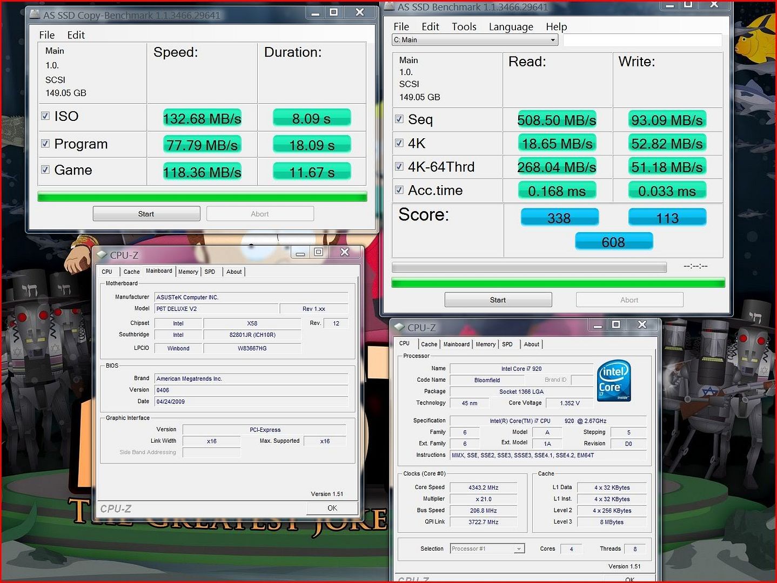Click the Program speed result 77.79 MB/s

202,145
